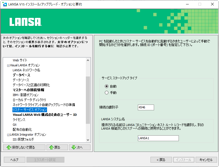Select Git tree item
This screenshot has width=219, height=167.
15,125
